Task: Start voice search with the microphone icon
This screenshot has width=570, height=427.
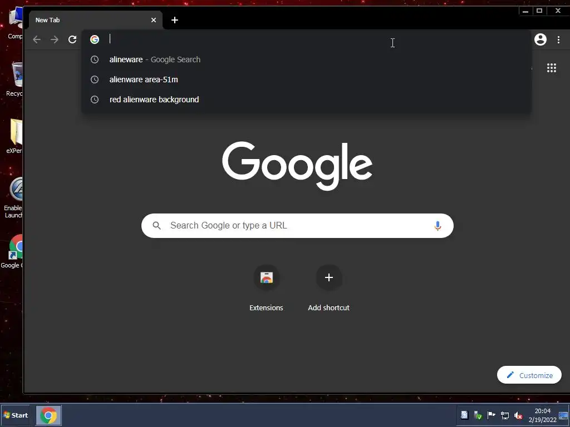Action: (438, 226)
